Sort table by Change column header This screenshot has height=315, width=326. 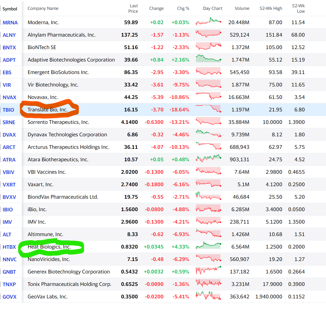156,9
